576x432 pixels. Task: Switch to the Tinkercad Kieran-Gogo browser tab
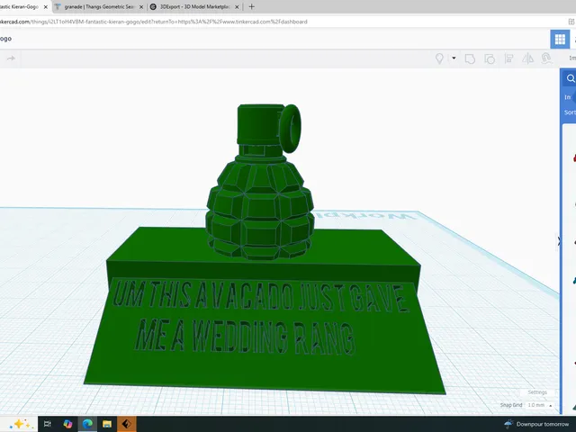[19, 6]
